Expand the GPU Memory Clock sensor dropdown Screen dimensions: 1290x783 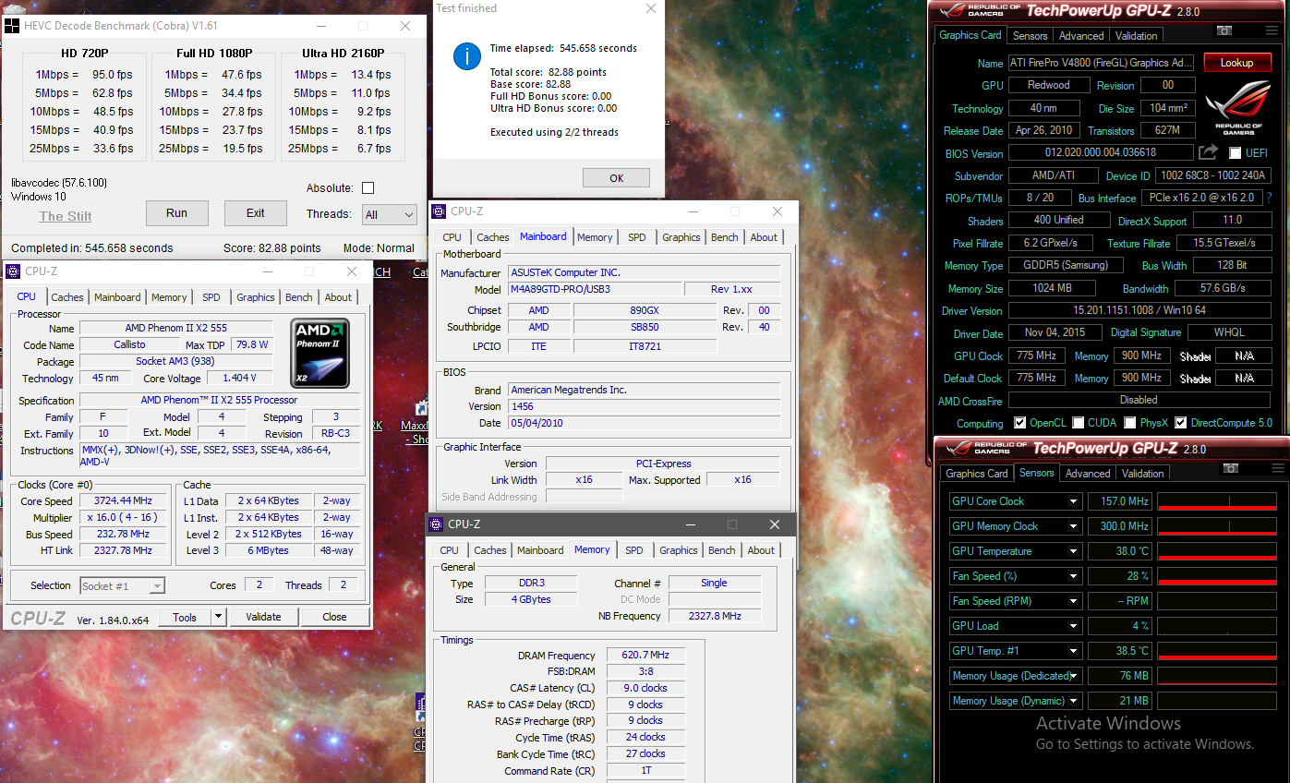1073,526
